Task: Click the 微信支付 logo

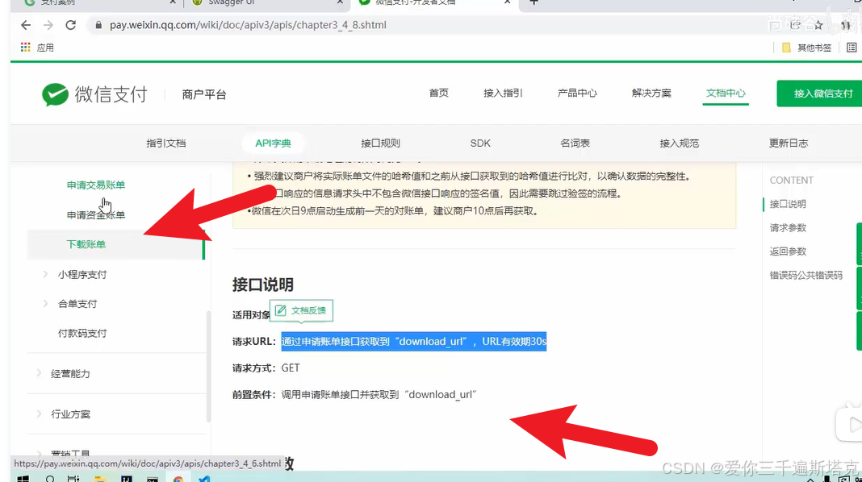Action: (94, 94)
